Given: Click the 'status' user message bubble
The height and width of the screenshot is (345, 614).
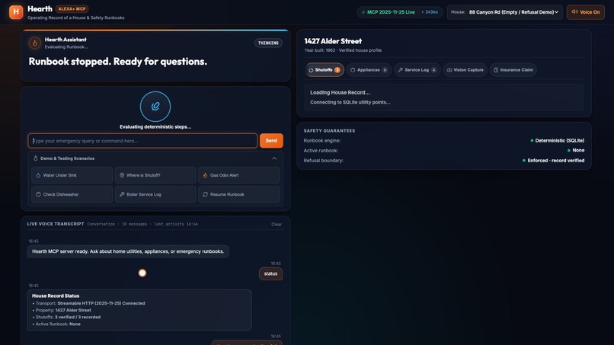Looking at the screenshot, I should pyautogui.click(x=270, y=273).
